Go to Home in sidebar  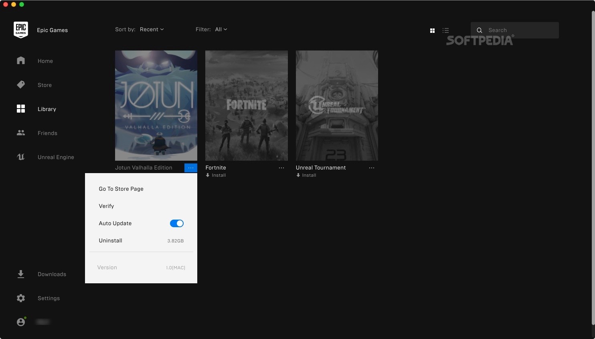[45, 61]
